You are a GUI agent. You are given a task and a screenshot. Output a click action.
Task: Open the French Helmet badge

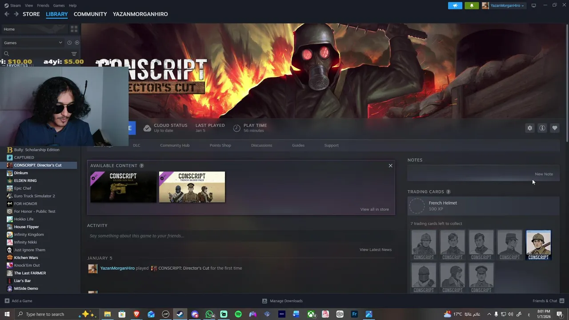point(484,206)
